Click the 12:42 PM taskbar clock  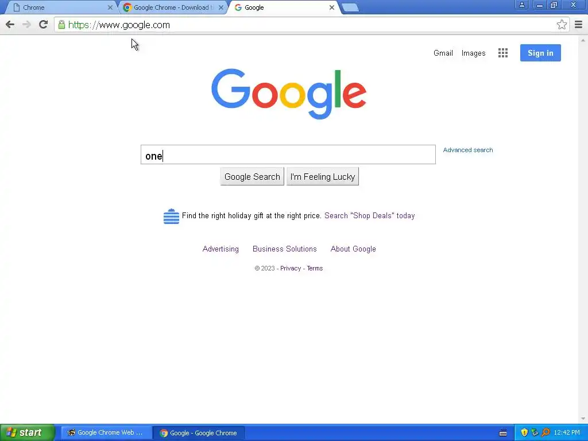(x=567, y=433)
